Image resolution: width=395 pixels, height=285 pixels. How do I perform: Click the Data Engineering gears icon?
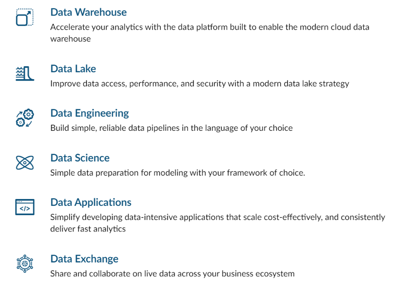pyautogui.click(x=25, y=118)
